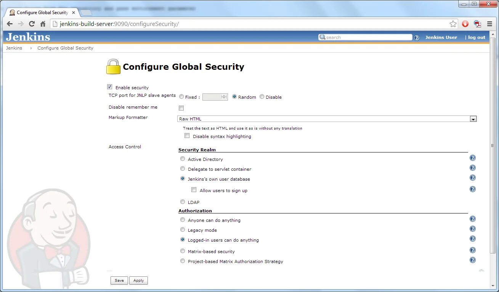Click the Save button
Image resolution: width=499 pixels, height=292 pixels.
click(119, 281)
